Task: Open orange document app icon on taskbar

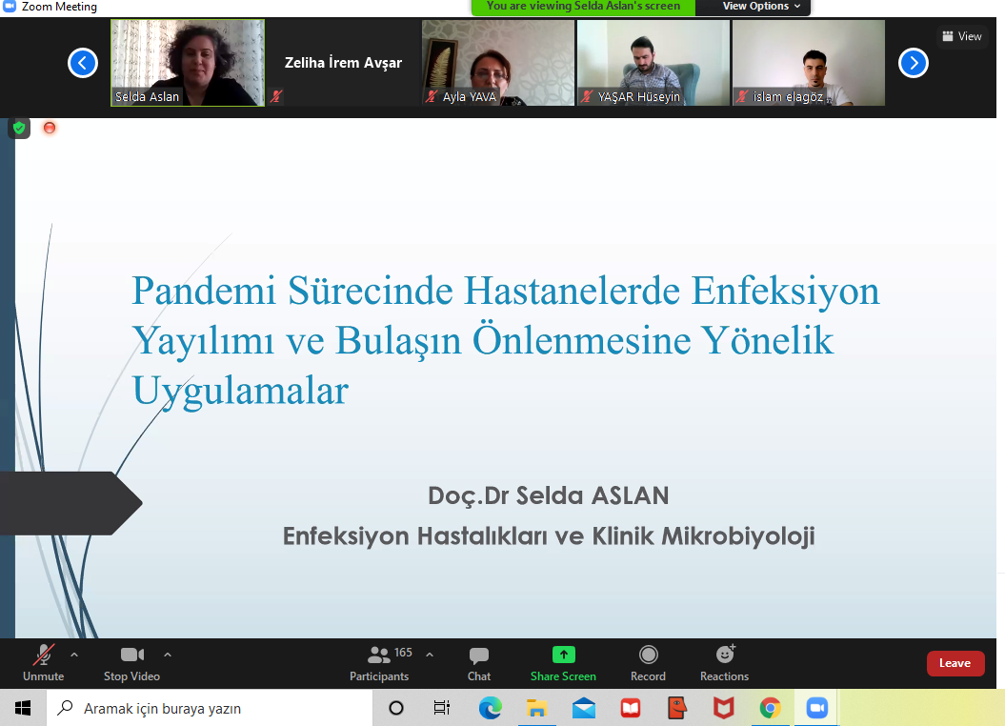Action: pos(677,708)
